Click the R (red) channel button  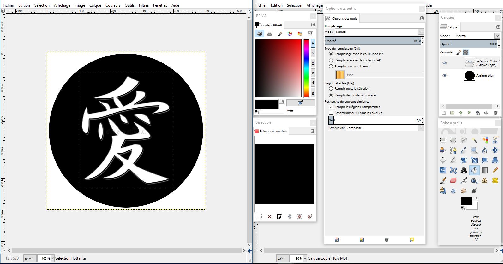[x=313, y=73]
